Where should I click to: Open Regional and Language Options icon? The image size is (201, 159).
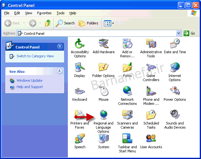[103, 115]
